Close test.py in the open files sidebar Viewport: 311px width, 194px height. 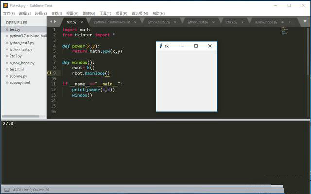point(7,29)
